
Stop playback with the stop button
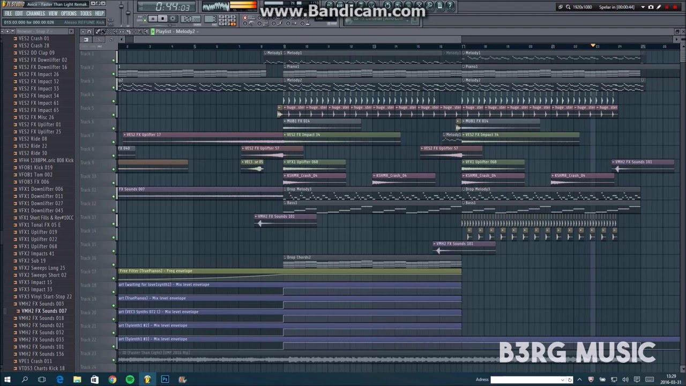162,19
